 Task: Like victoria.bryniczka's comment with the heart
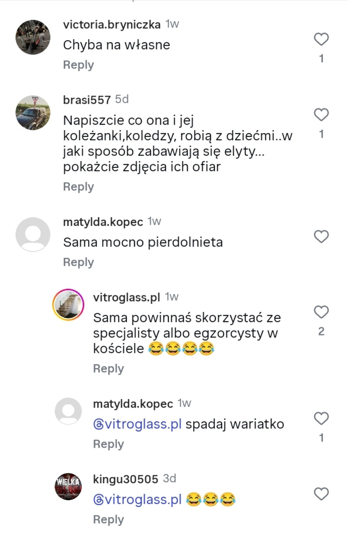click(x=321, y=39)
